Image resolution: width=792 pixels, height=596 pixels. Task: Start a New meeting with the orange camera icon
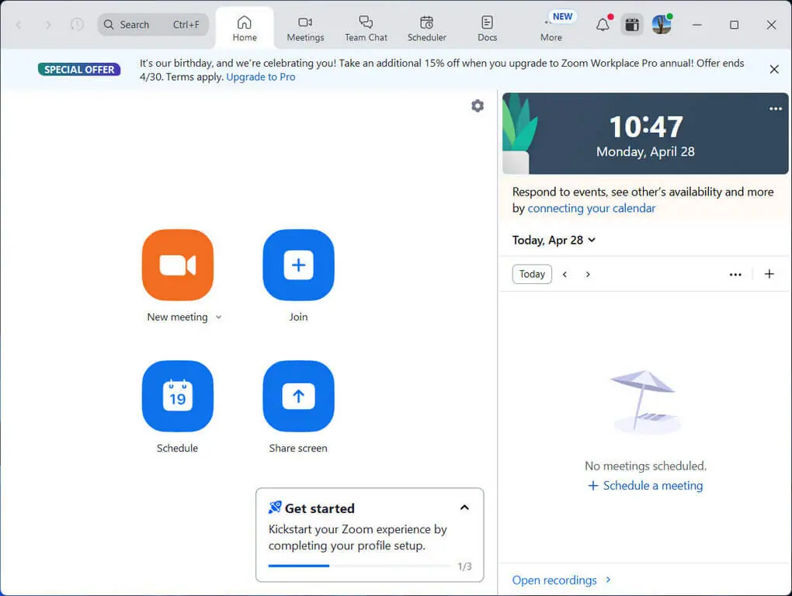(x=178, y=265)
